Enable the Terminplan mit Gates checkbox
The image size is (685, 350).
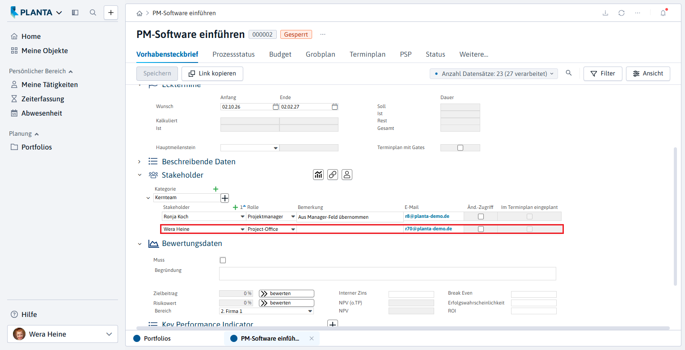[460, 148]
